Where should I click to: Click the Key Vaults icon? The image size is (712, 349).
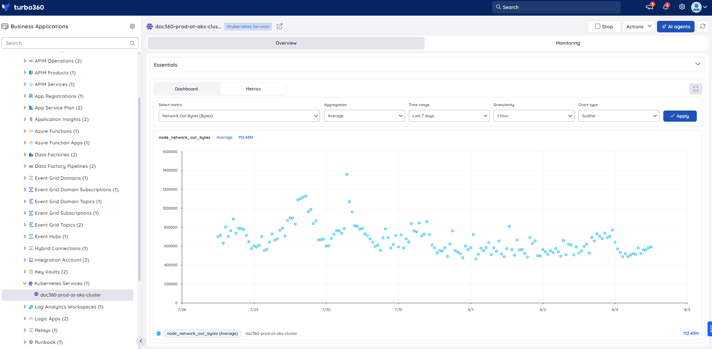click(x=31, y=272)
